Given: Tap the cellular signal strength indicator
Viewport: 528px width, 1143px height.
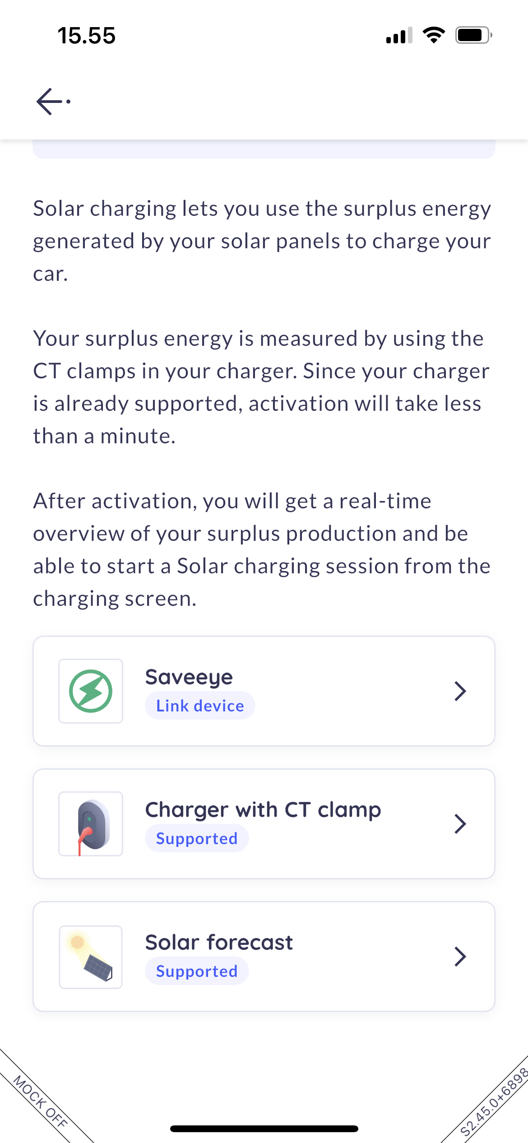Looking at the screenshot, I should click(399, 35).
